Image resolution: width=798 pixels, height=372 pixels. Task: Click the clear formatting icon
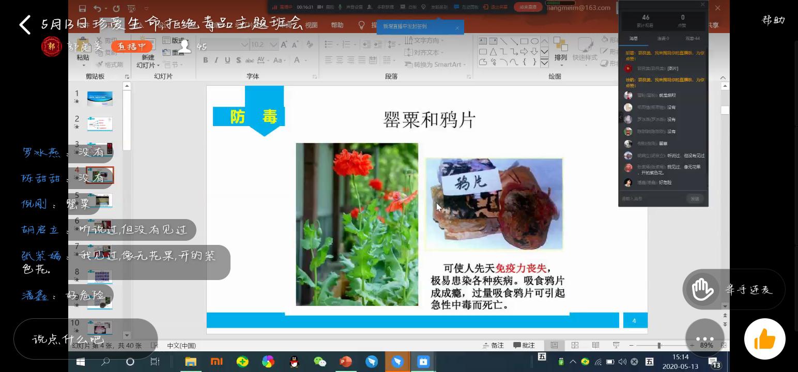309,45
